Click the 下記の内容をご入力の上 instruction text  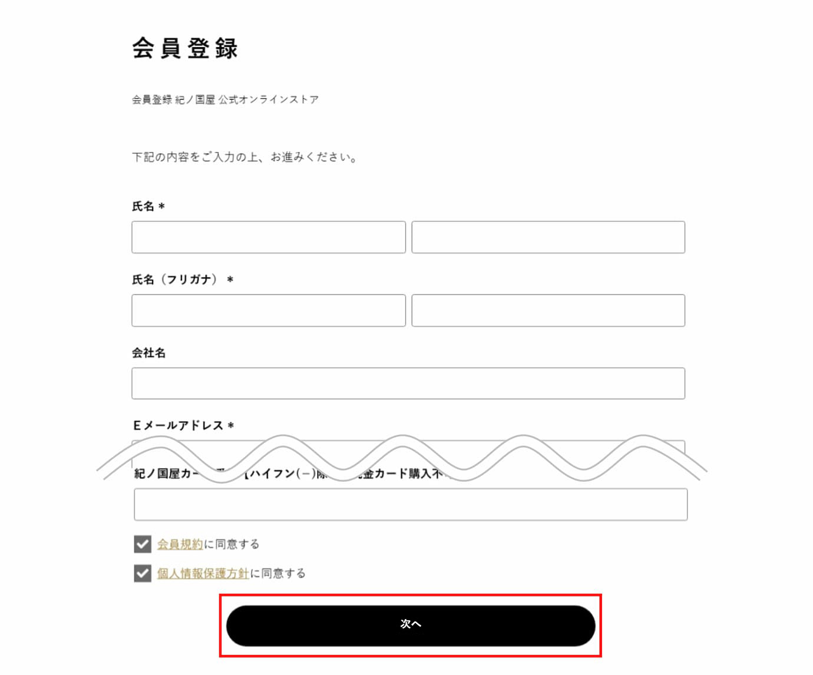pyautogui.click(x=244, y=157)
